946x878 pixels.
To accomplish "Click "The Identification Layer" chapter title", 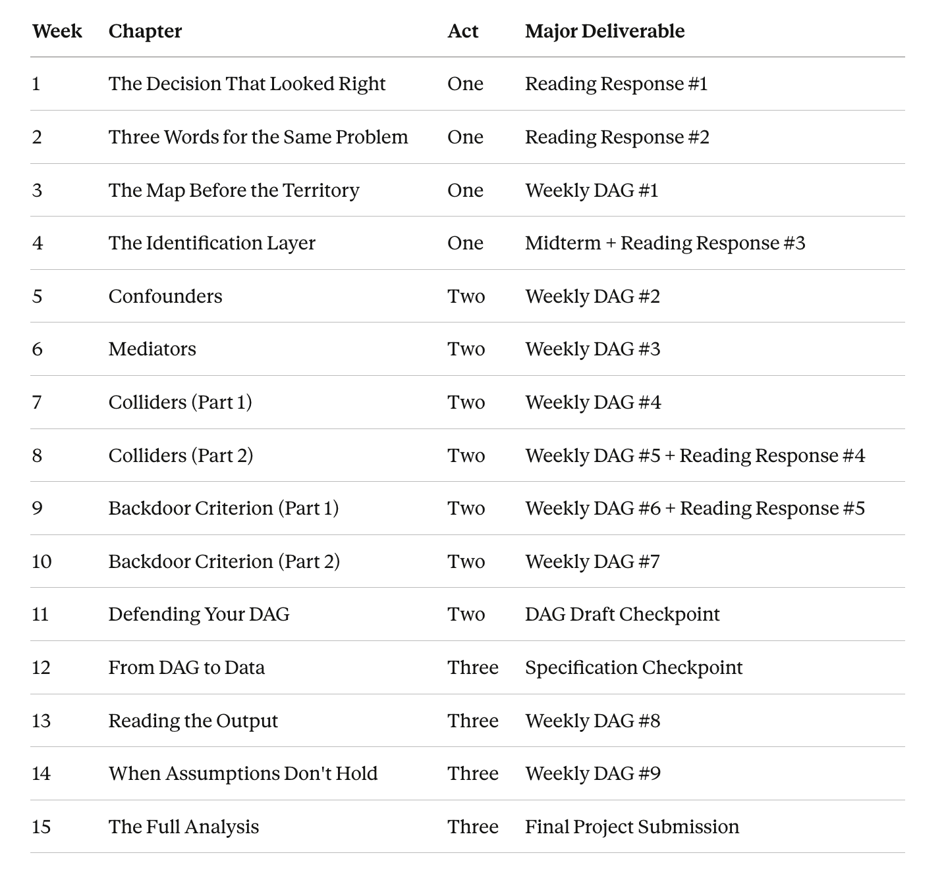I will coord(211,243).
